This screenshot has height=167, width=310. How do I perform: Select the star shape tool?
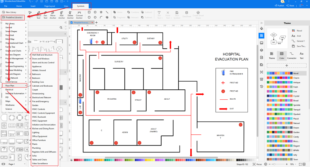pos(101,12)
